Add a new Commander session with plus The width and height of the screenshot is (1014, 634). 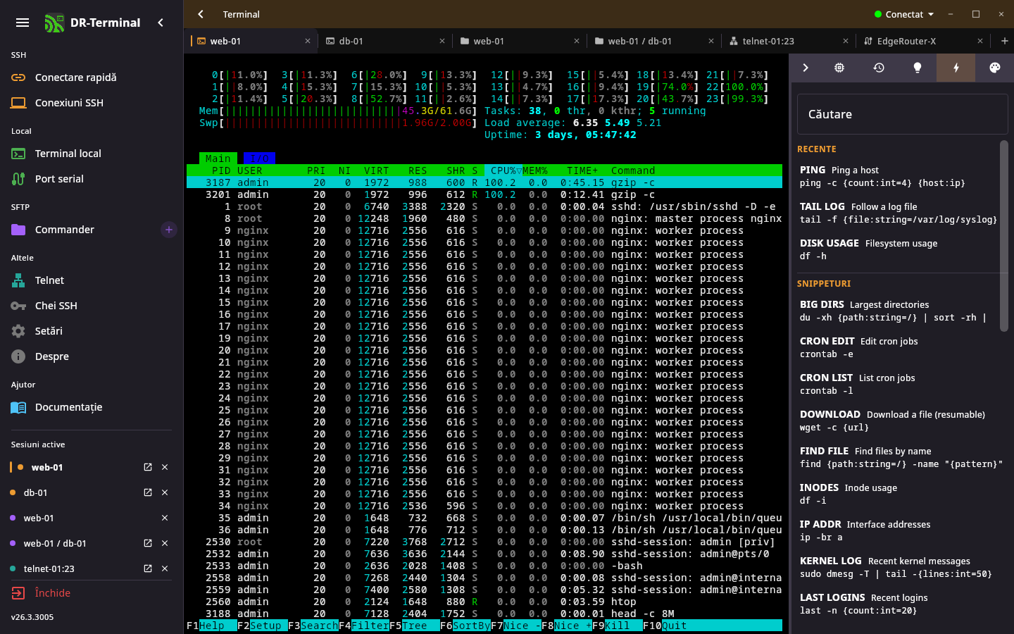[169, 230]
